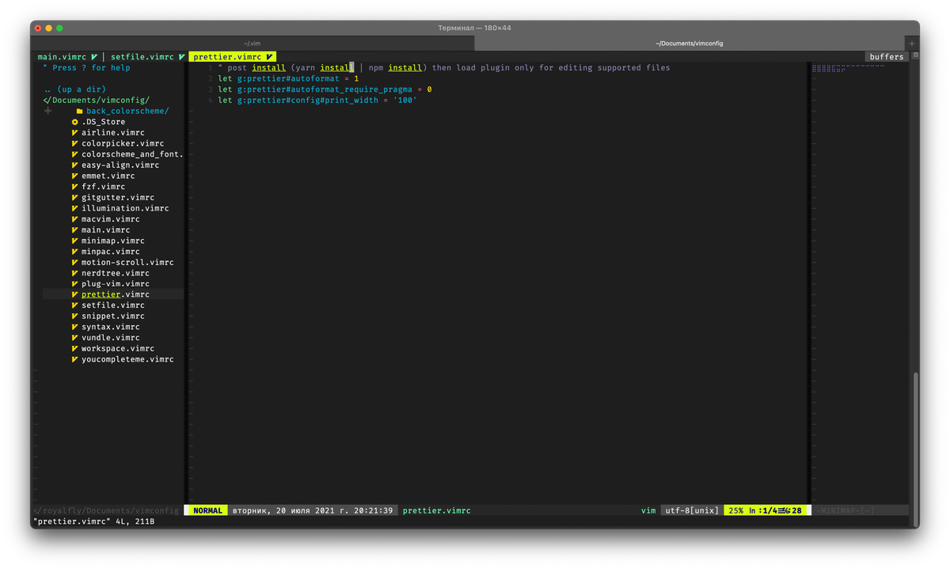Select the prettier.vimrc buffer tab

click(x=232, y=57)
